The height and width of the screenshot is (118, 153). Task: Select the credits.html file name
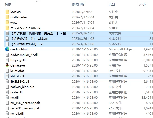coord(19,49)
